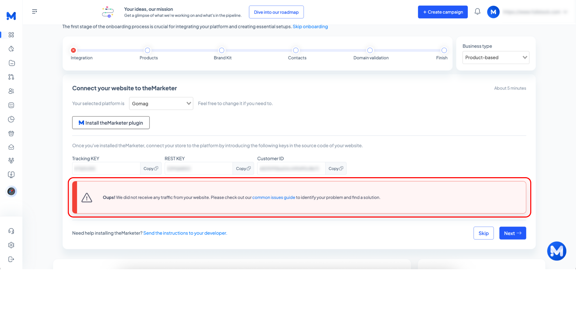576x324 pixels.
Task: Click the logout icon in sidebar
Action: [11, 259]
